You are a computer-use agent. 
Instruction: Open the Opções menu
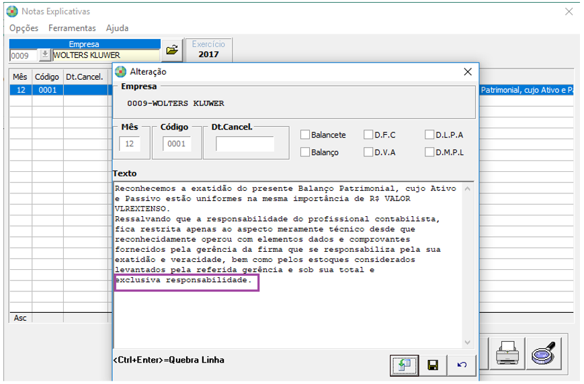click(24, 28)
